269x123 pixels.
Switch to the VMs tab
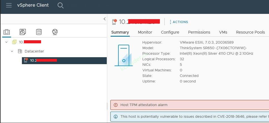[223, 32]
